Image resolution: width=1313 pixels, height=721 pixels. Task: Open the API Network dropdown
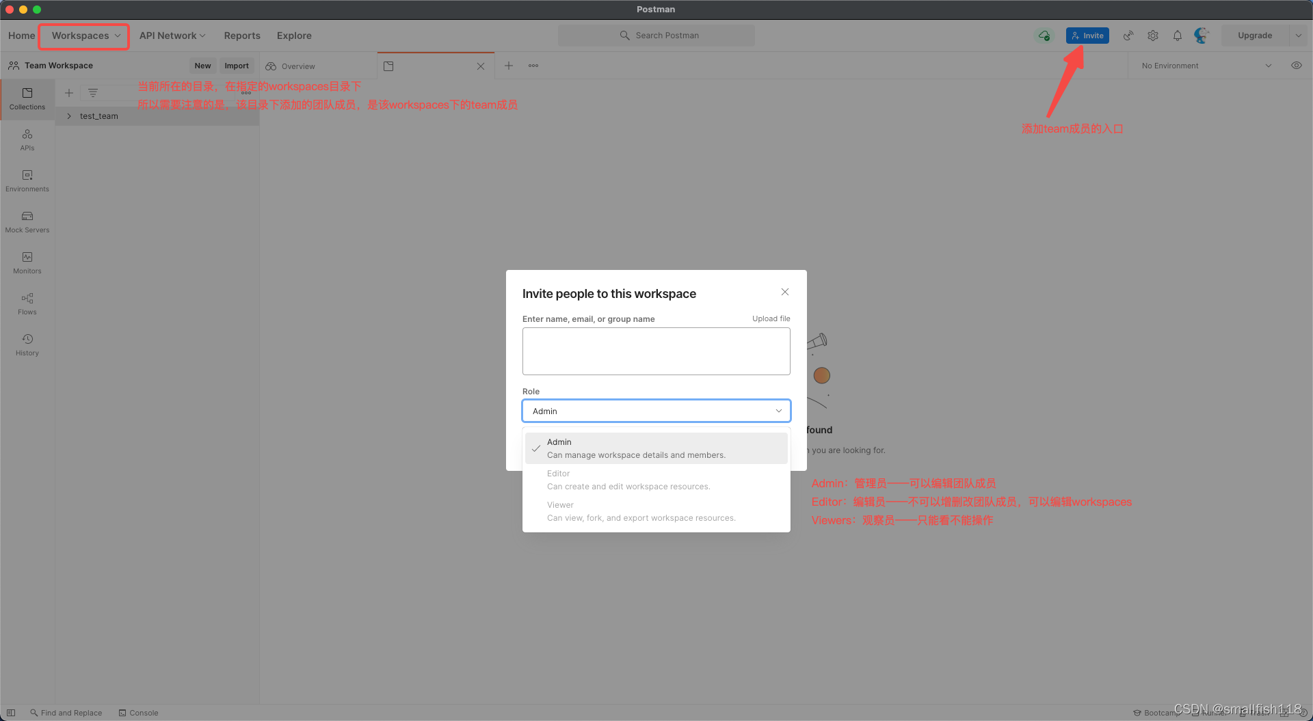172,36
